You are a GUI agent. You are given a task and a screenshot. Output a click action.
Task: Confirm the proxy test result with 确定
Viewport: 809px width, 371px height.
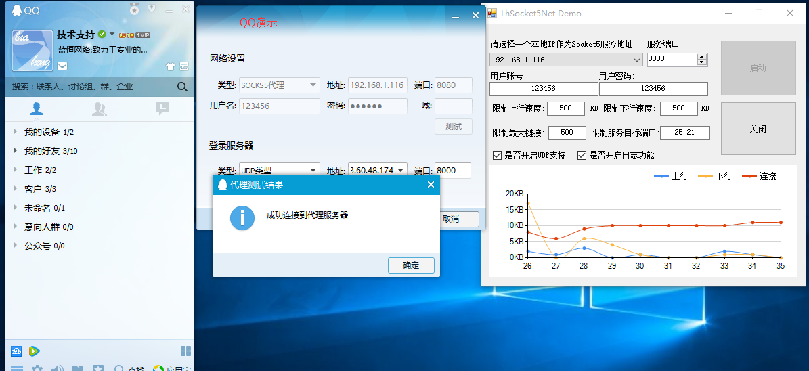[411, 265]
